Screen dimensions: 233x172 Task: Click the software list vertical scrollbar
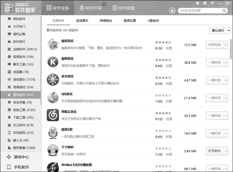pos(231,49)
